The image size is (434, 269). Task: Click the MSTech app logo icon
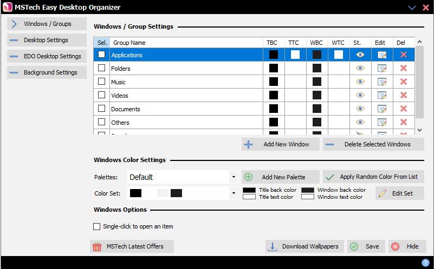tap(7, 7)
